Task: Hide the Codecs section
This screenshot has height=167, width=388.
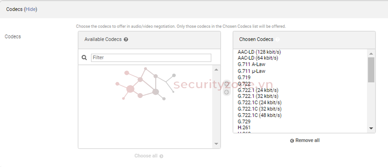Action: click(31, 9)
